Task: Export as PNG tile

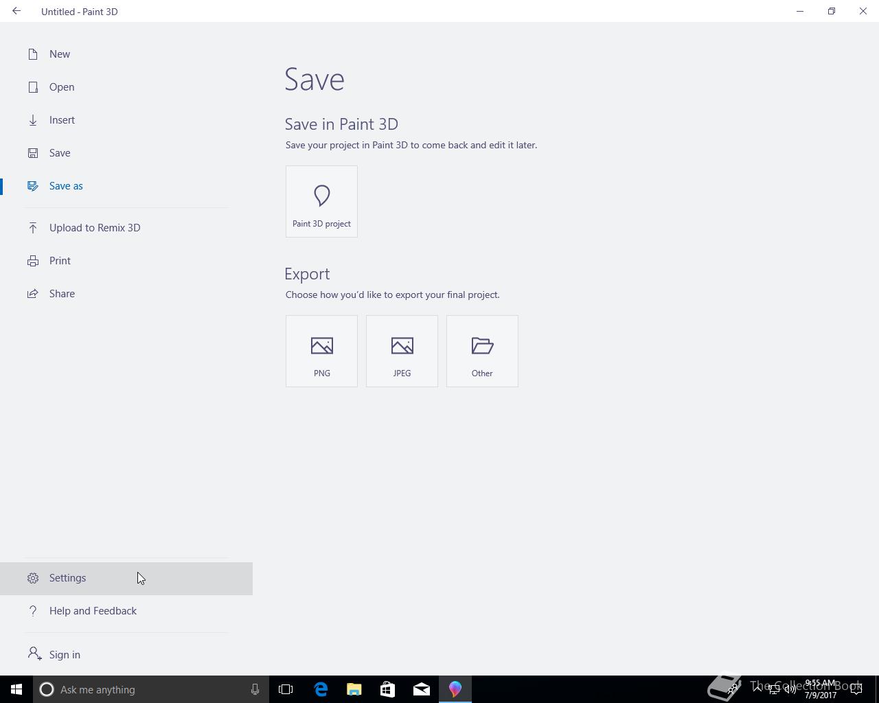Action: [321, 351]
